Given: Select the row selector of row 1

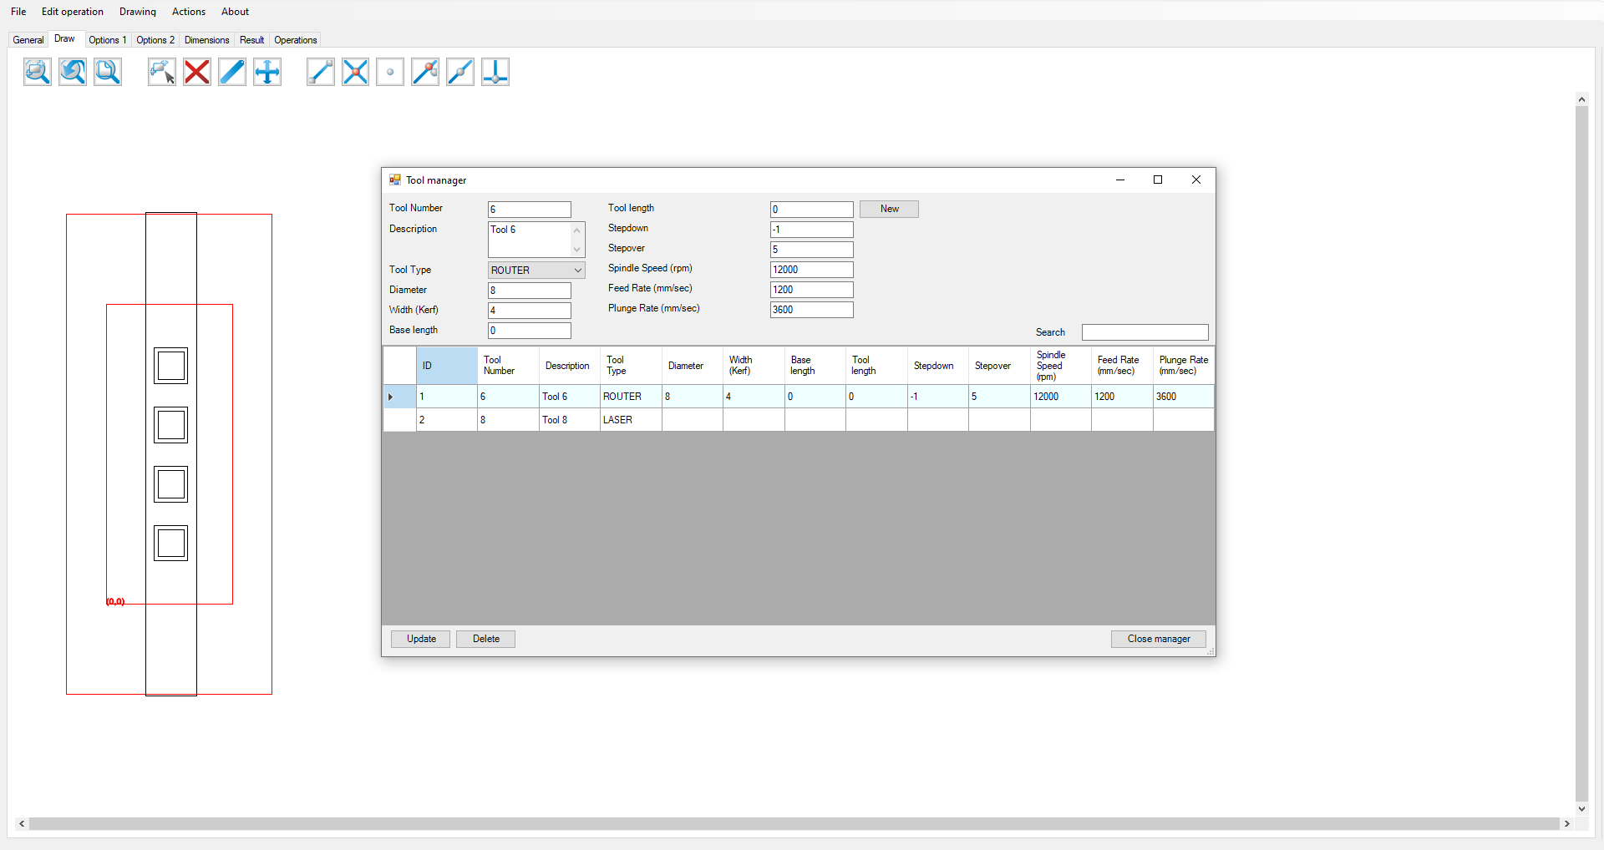Looking at the screenshot, I should coord(399,397).
